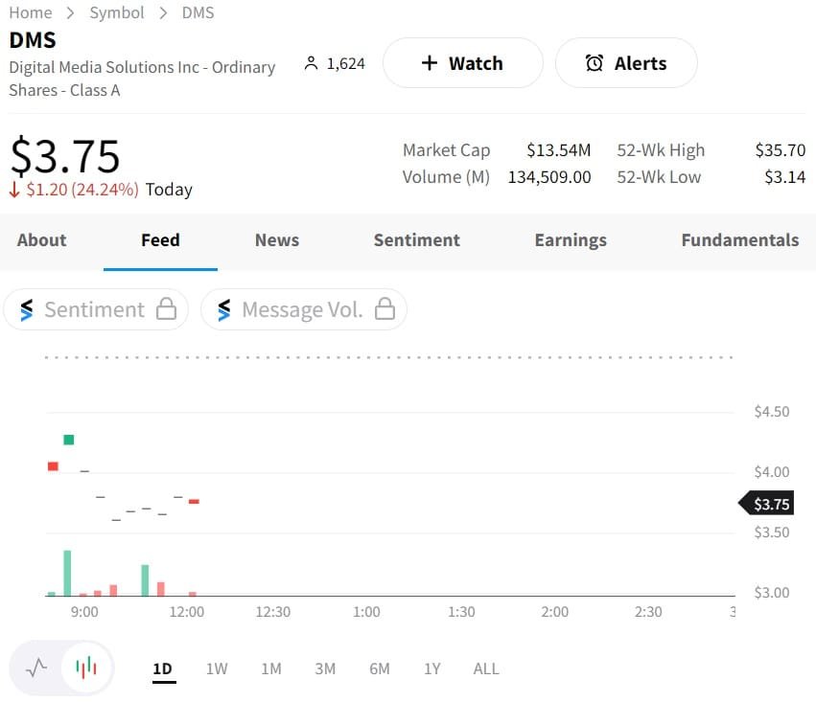Click the alarm clock Alerts icon
This screenshot has width=816, height=702.
[595, 63]
